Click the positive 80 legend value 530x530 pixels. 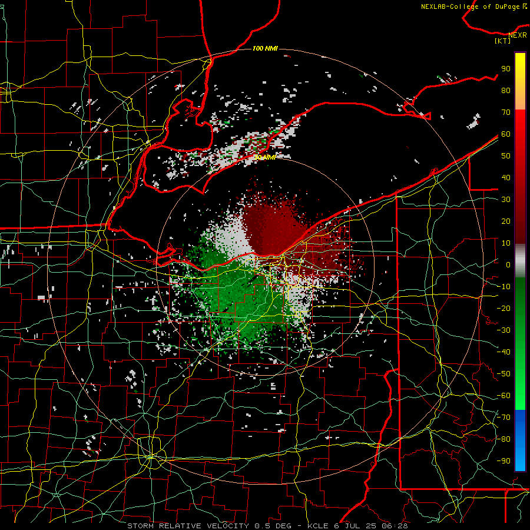[x=506, y=90]
